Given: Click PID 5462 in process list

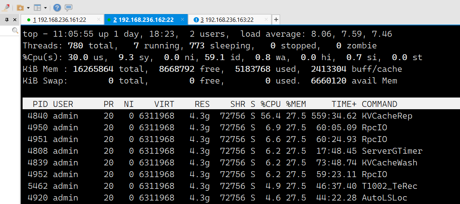Looking at the screenshot, I should coord(37,186).
